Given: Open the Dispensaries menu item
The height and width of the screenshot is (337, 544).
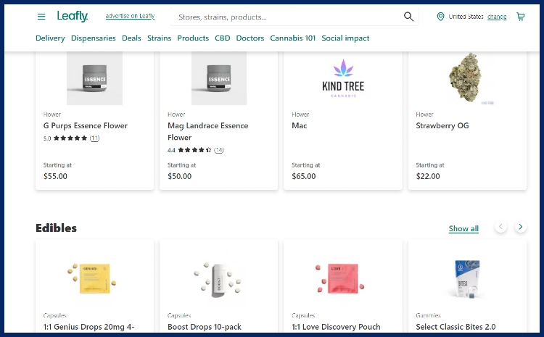Looking at the screenshot, I should pyautogui.click(x=94, y=38).
